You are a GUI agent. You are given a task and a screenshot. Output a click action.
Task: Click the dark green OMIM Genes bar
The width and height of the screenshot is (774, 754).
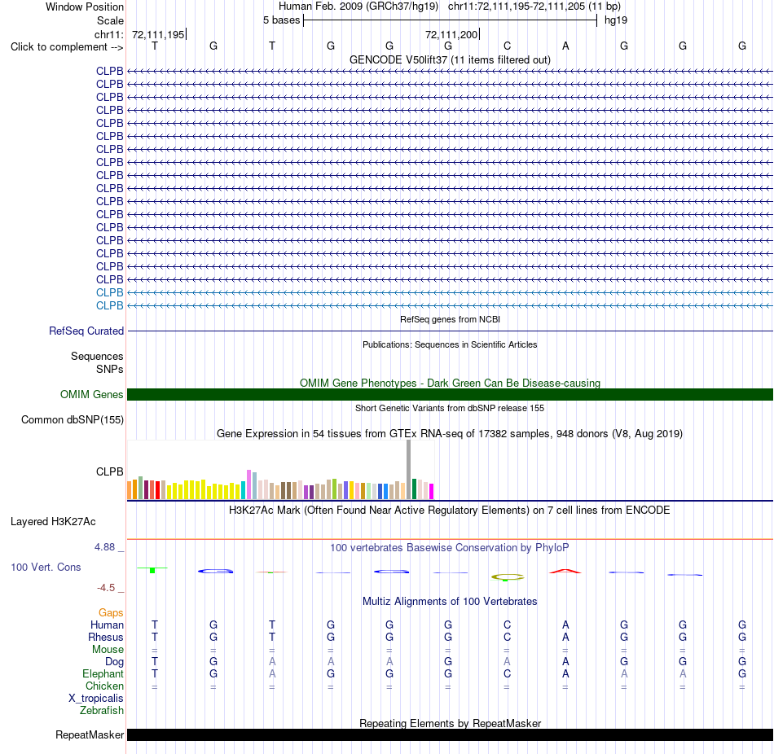point(450,394)
